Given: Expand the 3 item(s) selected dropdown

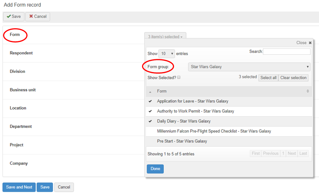Looking at the screenshot, I should click(x=165, y=37).
